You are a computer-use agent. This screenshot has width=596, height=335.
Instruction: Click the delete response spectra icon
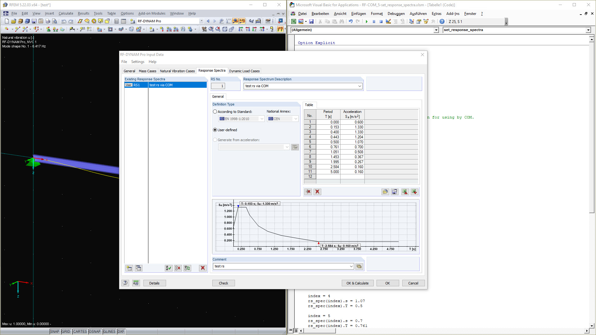202,268
